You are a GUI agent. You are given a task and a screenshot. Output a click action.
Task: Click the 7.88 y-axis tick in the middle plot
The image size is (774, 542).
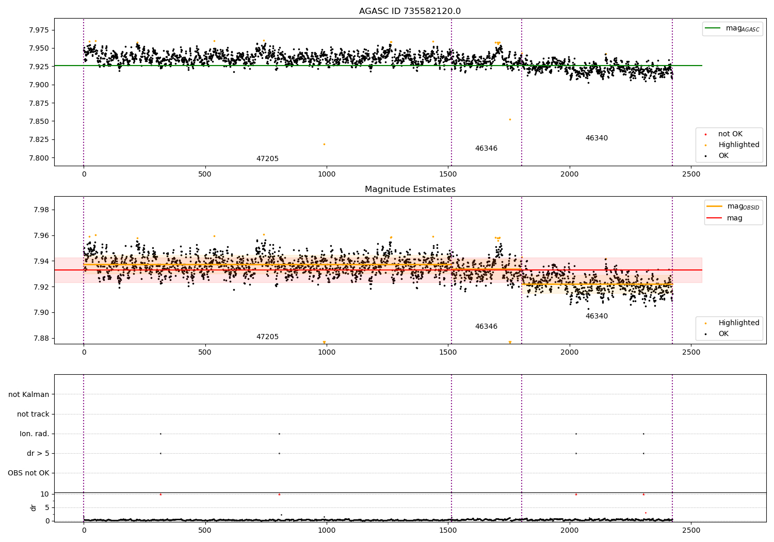point(41,339)
